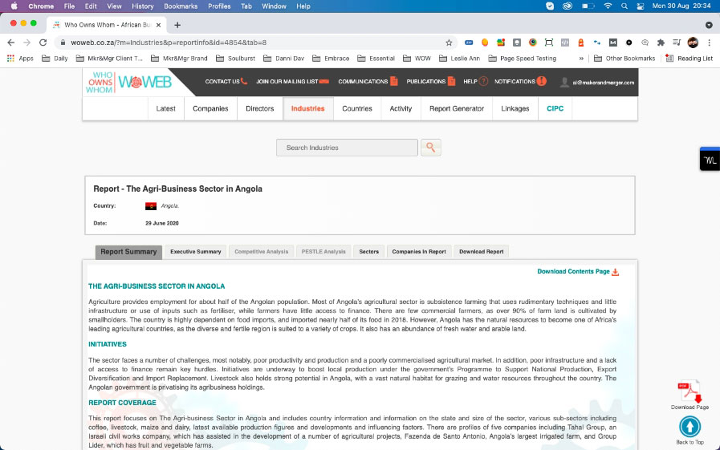Click the Search Industries input field

coord(347,148)
